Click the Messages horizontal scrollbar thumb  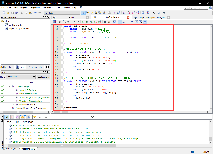click(62, 145)
